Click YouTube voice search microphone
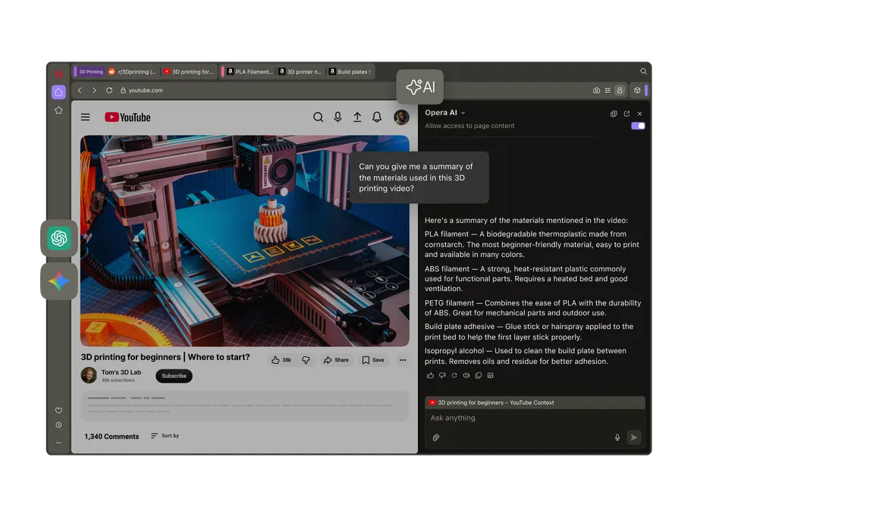This screenshot has height=517, width=895. pyautogui.click(x=338, y=117)
